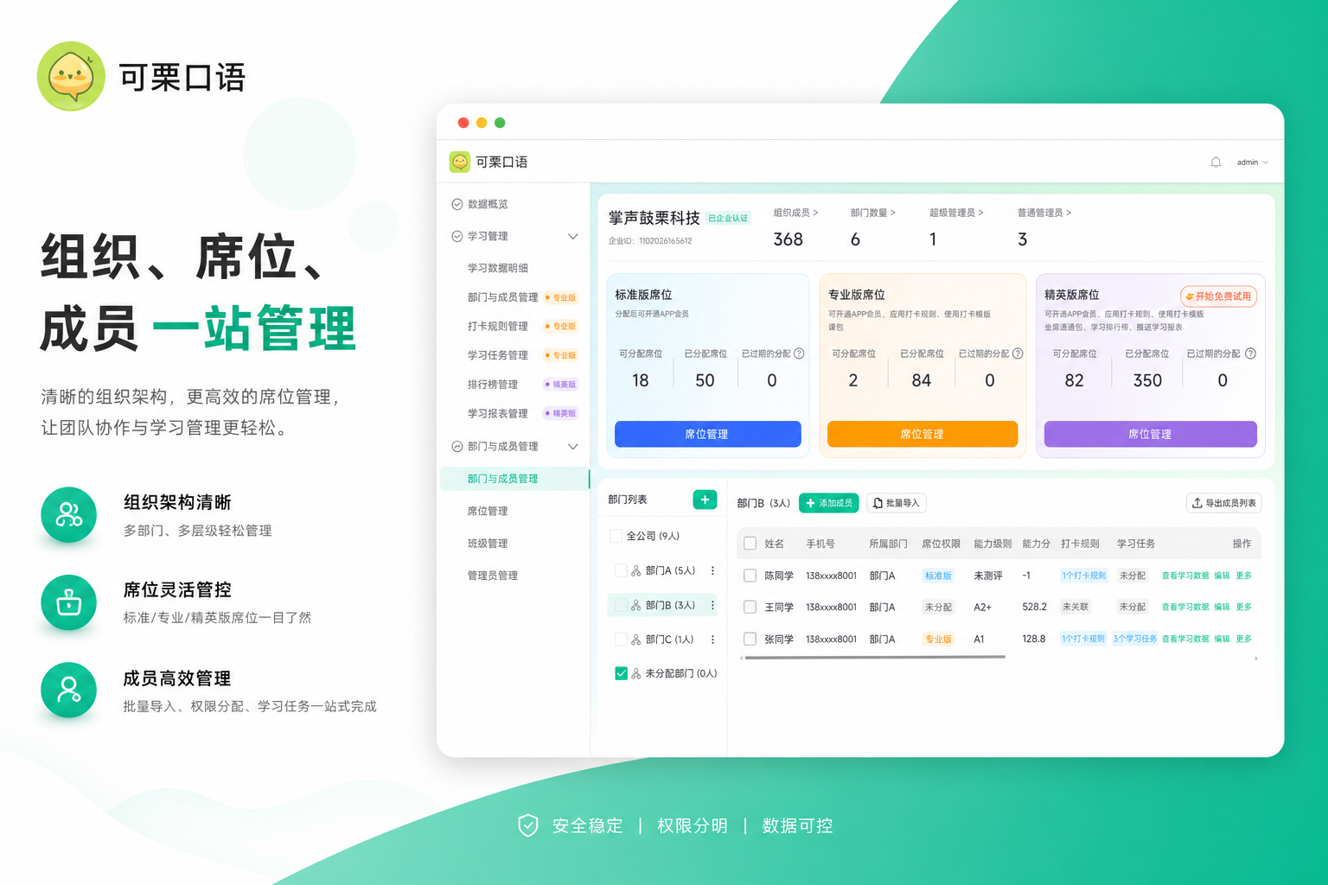This screenshot has width=1328, height=885.
Task: Go to 席位管理 in the sidebar
Action: point(488,511)
